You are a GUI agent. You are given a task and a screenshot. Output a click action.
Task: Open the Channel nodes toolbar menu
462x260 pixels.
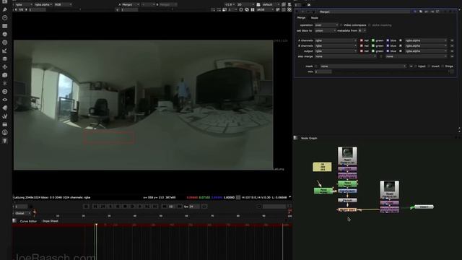5,26
